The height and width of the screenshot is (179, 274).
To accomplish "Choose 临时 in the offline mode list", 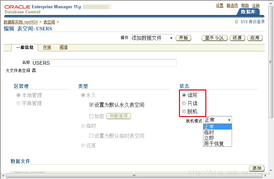I will tap(218, 132).
